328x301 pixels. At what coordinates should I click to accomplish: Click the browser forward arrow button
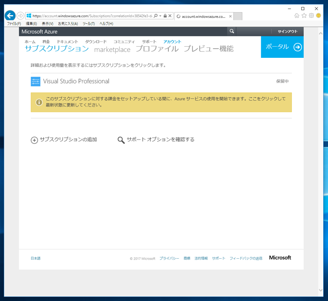20,16
